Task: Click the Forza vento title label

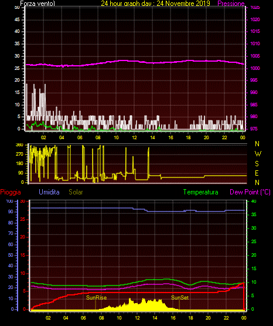Action: click(x=37, y=4)
